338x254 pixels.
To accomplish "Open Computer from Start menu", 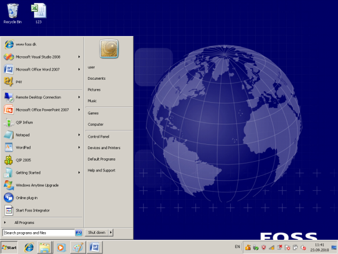I will (x=95, y=125).
